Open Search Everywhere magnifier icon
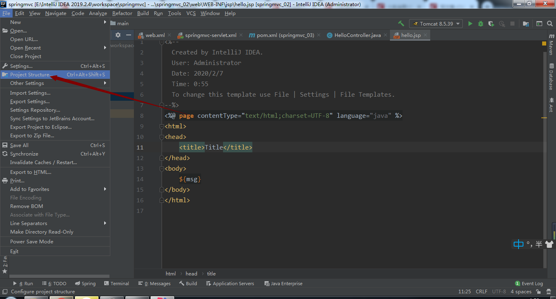This screenshot has height=299, width=556. point(549,24)
